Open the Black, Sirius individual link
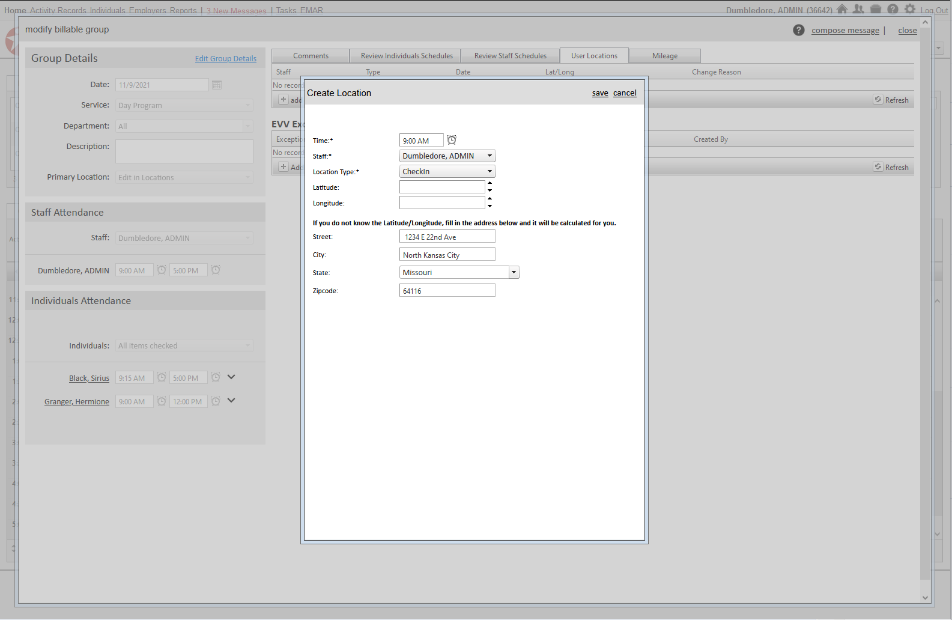The width and height of the screenshot is (952, 620). (x=89, y=378)
